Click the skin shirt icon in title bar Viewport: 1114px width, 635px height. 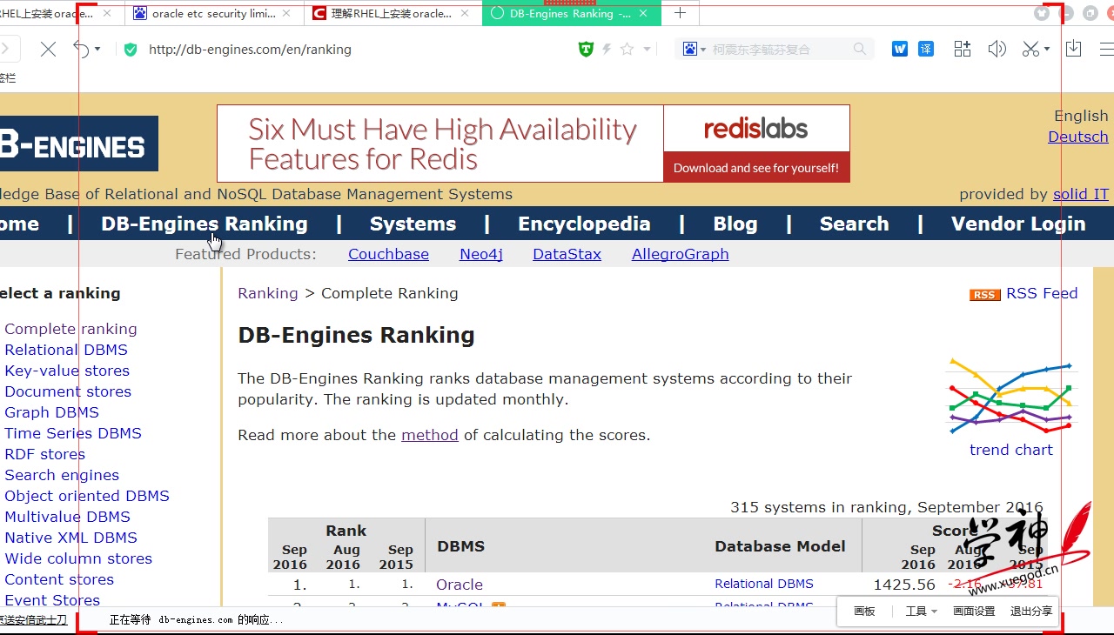(x=1042, y=13)
